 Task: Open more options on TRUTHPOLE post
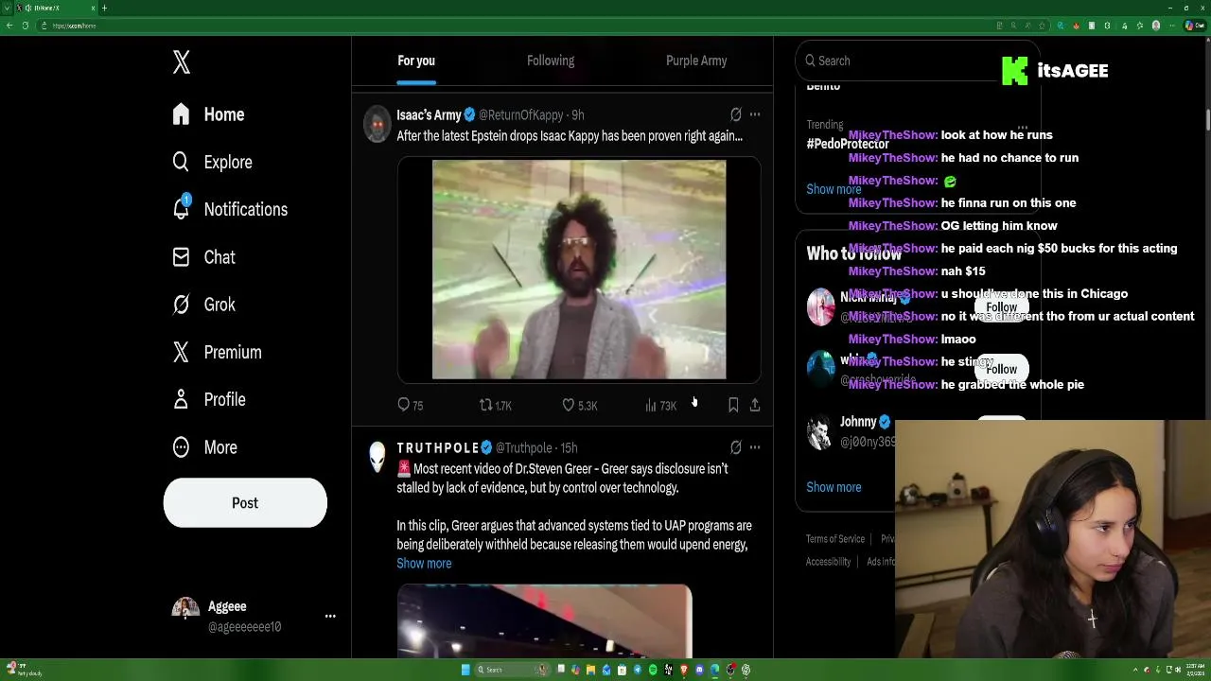pos(755,447)
